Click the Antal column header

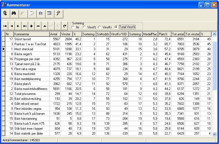pos(55,34)
